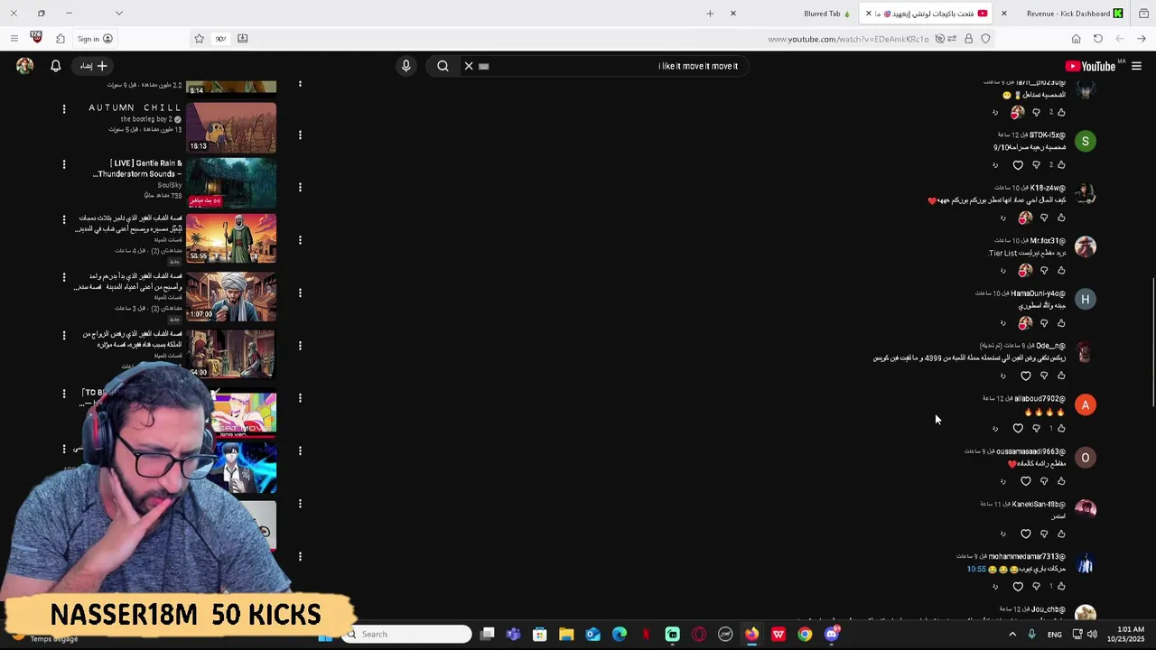1156x650 pixels.
Task: Heart the comment by @STOK-I5x
Action: click(1018, 165)
